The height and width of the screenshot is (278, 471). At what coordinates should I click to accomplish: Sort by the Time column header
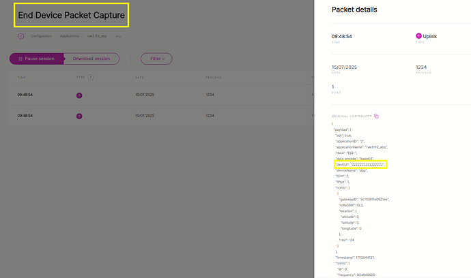[x=21, y=77]
